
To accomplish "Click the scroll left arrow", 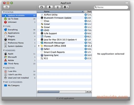I will (88, 92).
